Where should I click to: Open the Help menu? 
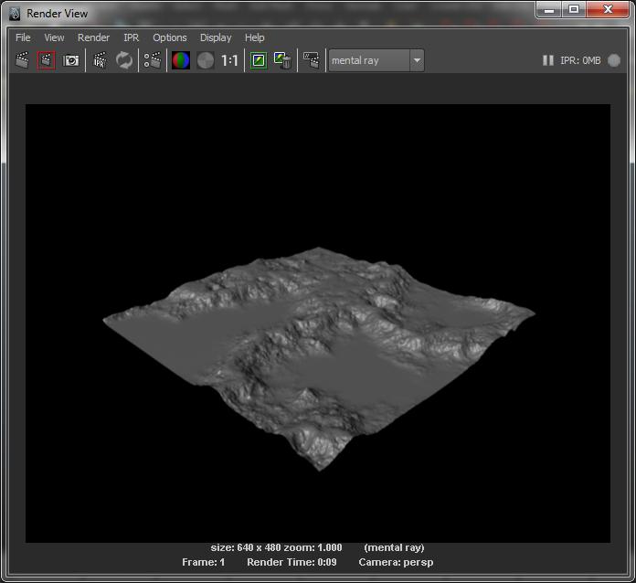click(254, 37)
